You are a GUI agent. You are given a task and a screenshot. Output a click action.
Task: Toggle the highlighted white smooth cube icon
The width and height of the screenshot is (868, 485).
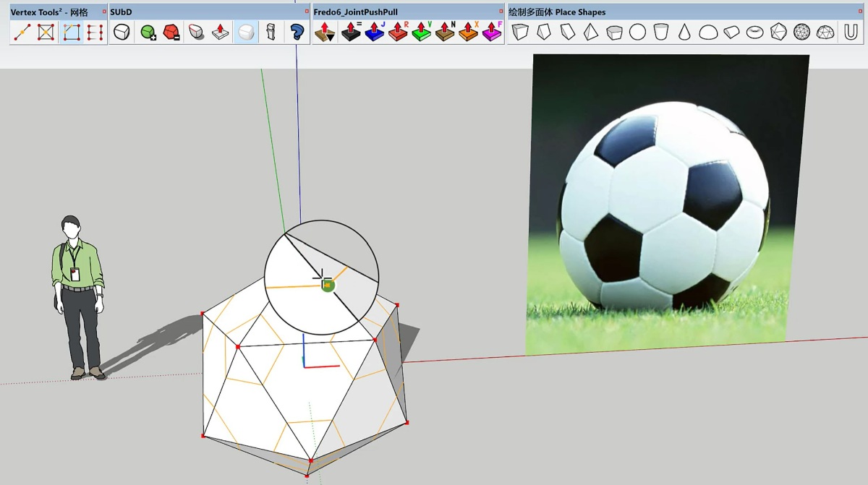click(x=247, y=32)
